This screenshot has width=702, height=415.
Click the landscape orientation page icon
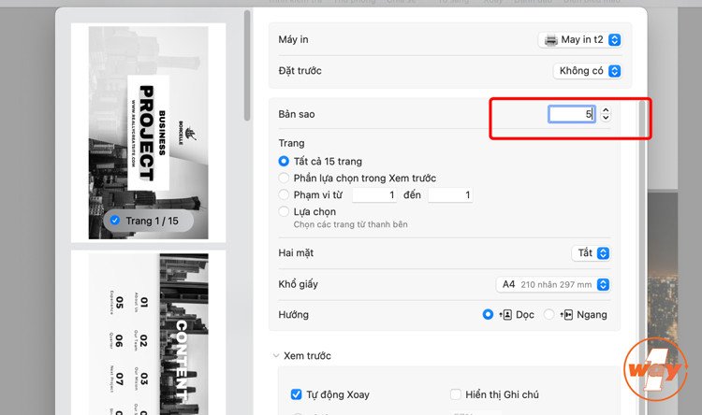tap(566, 315)
